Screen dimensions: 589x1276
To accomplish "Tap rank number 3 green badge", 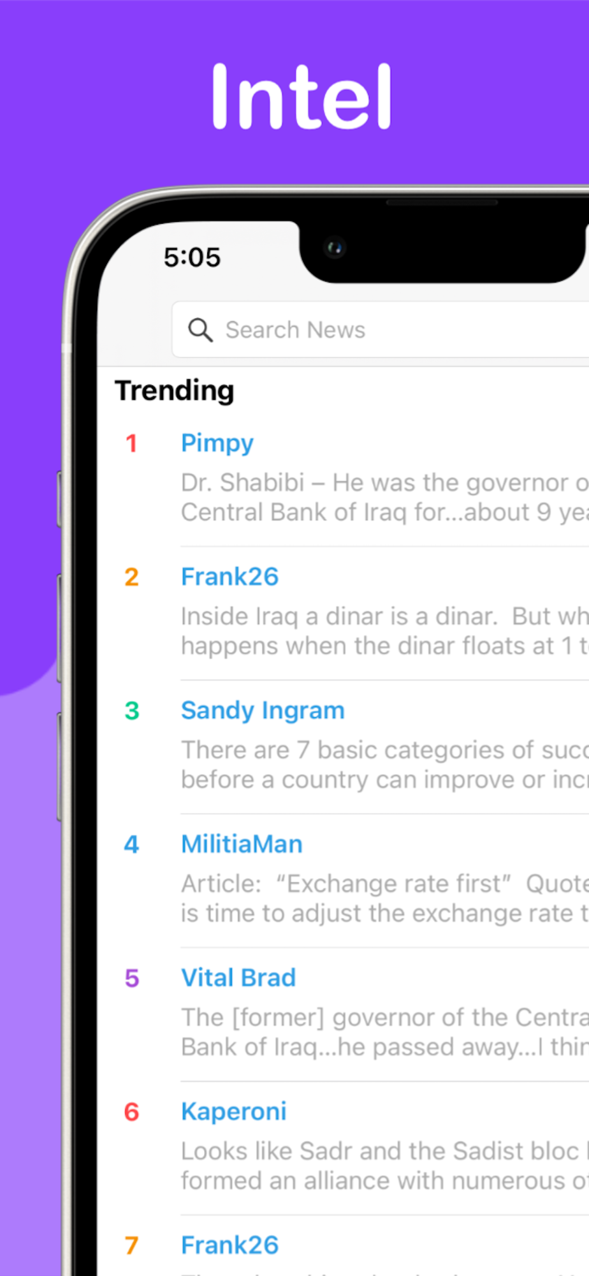I will pyautogui.click(x=131, y=711).
